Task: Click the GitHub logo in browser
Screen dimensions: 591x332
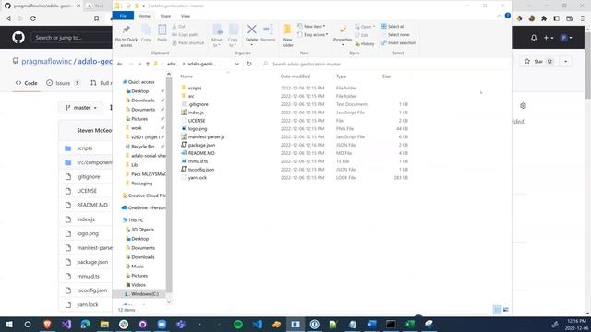Action: pos(18,37)
